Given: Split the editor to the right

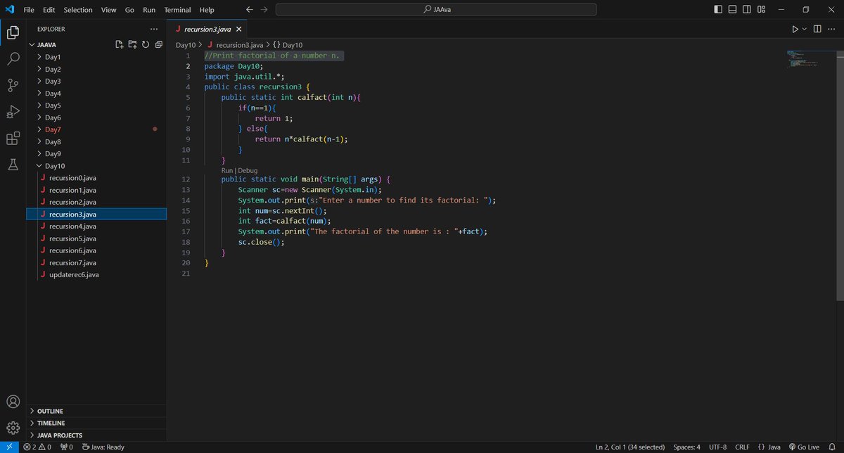Looking at the screenshot, I should 817,29.
